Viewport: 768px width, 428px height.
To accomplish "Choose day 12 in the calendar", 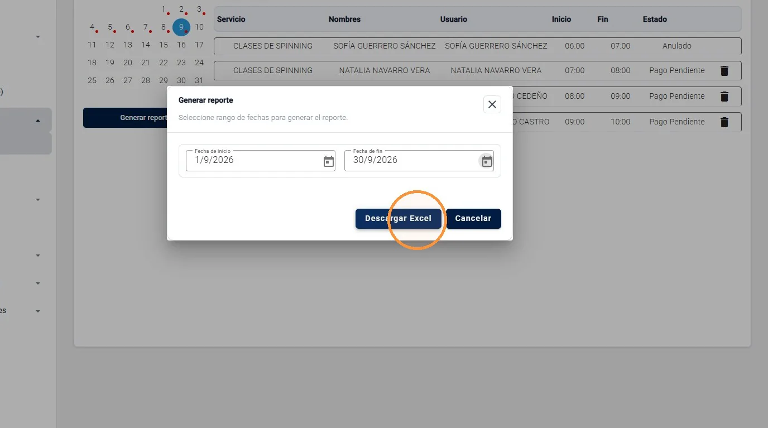I will [x=110, y=45].
